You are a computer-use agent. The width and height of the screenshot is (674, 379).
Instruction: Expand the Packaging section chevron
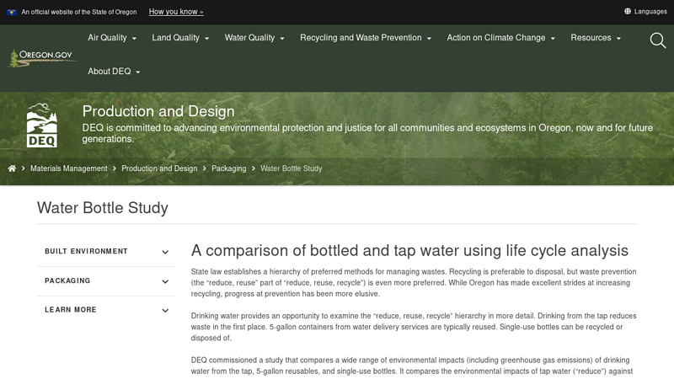coord(165,281)
